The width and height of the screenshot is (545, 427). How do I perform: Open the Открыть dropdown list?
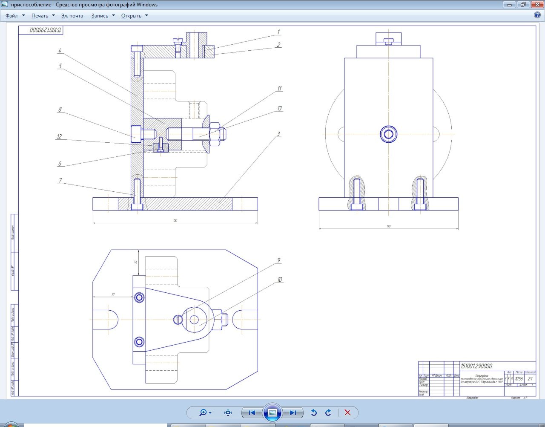(135, 16)
